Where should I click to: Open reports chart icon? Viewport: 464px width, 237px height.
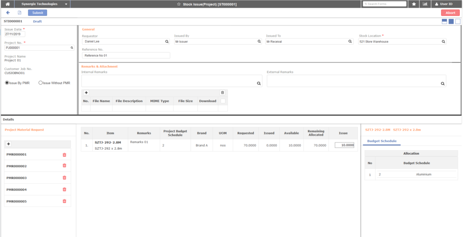425,4
